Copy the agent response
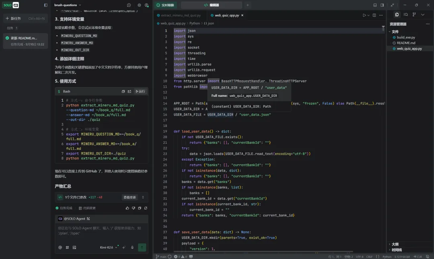Image resolution: width=434 pixels, height=259 pixels. pyautogui.click(x=139, y=208)
